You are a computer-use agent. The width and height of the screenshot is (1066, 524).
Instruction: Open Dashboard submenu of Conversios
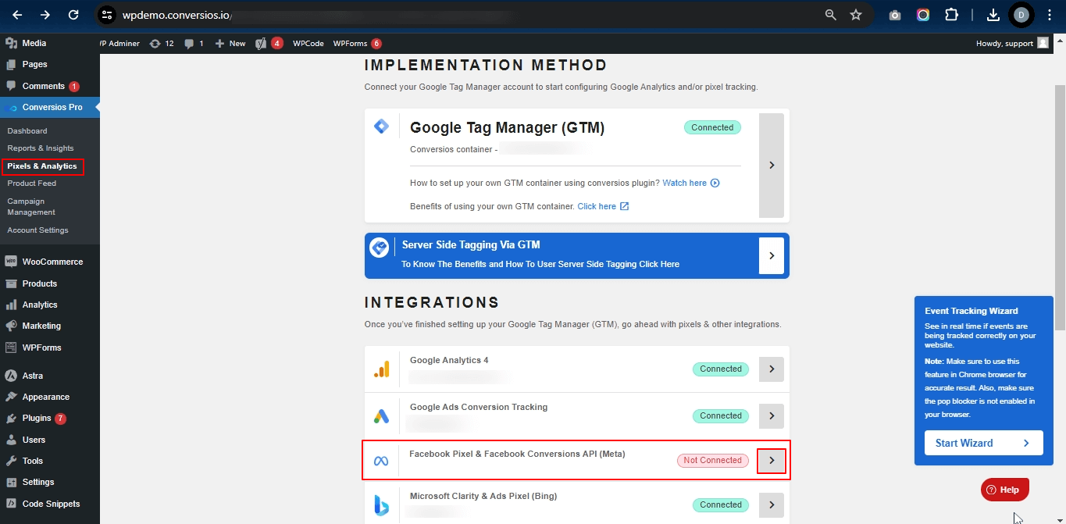(27, 131)
